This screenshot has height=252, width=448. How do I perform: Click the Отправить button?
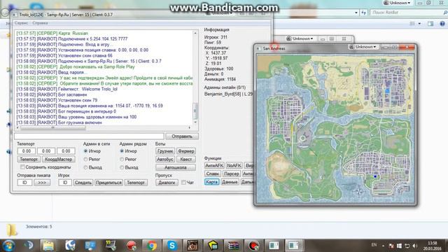coord(182,136)
